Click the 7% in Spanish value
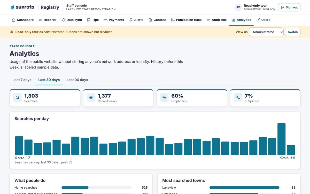310x194 pixels. point(249,96)
